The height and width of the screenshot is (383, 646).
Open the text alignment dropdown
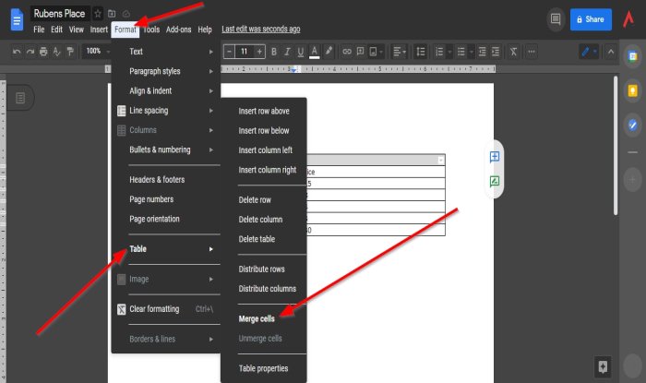(x=400, y=52)
